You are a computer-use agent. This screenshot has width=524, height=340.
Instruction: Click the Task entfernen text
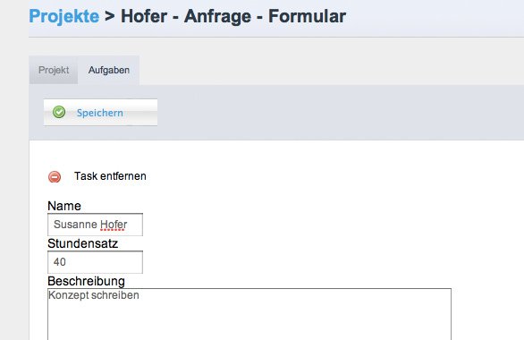[x=110, y=176]
